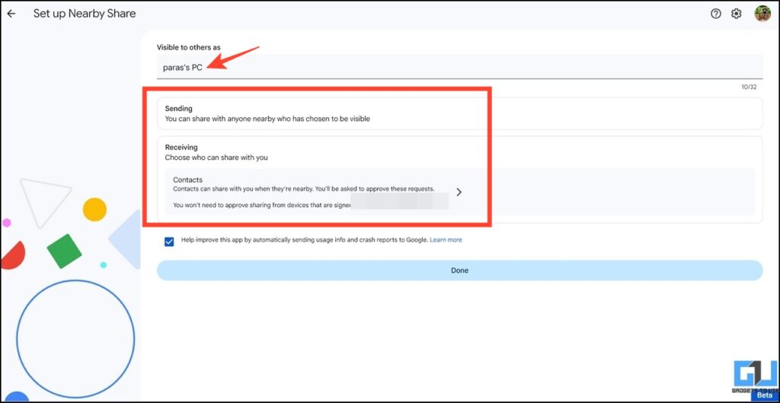Click the green square illustration shape
Screen dimensions: 780x403
(64, 251)
